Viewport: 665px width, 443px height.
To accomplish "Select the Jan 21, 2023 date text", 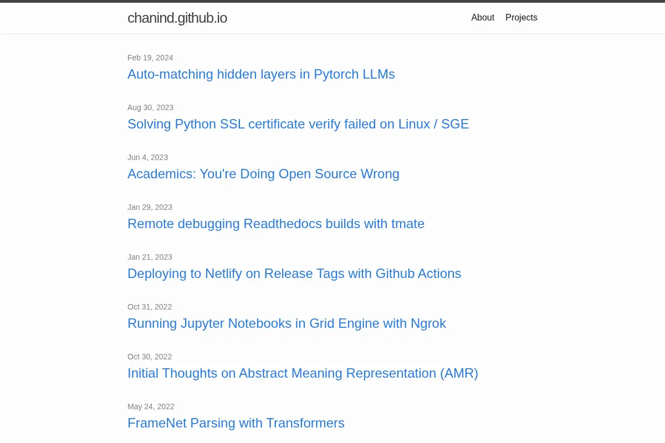I will tap(150, 257).
